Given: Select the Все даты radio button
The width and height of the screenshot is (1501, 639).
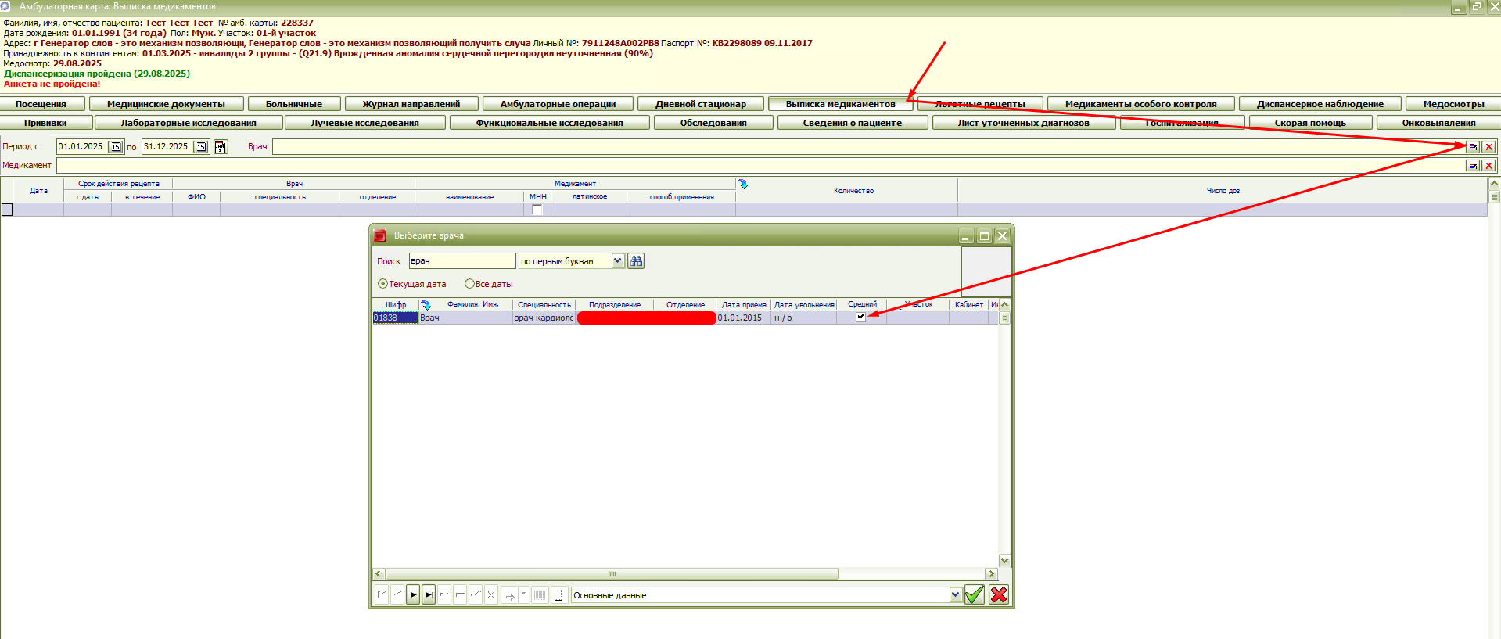Looking at the screenshot, I should 469,284.
